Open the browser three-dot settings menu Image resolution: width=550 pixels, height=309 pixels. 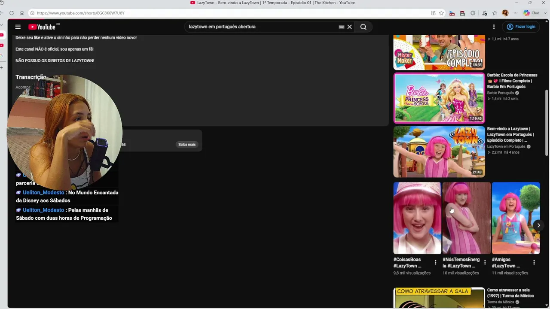point(516,13)
